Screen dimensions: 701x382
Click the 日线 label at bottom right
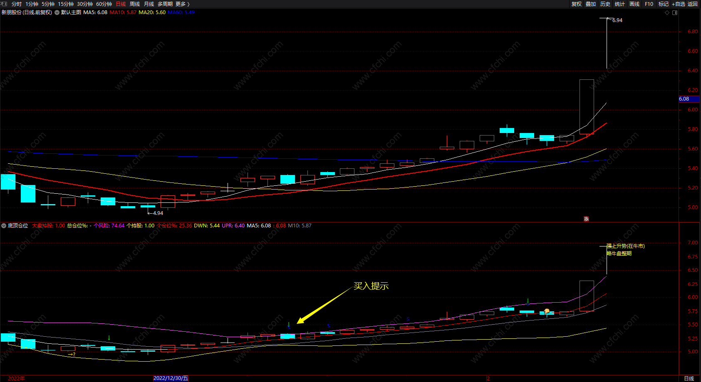pyautogui.click(x=689, y=378)
